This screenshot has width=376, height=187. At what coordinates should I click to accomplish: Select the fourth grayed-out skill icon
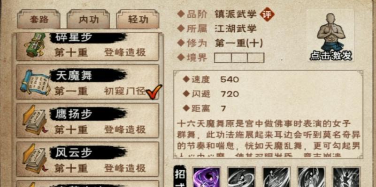(311, 177)
